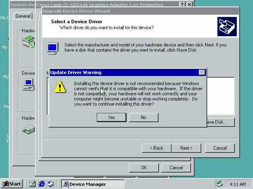Viewport: 253px width, 189px height.
Task: Click the system tray hardware icon
Action: 220,184
